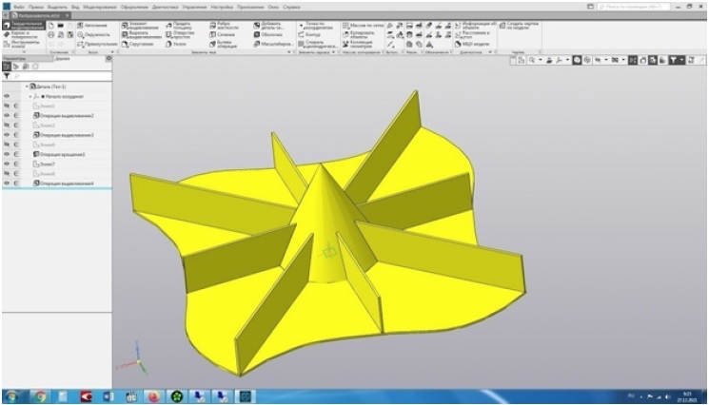Hide Операция выдавливания2 using its eye icon

7,116
